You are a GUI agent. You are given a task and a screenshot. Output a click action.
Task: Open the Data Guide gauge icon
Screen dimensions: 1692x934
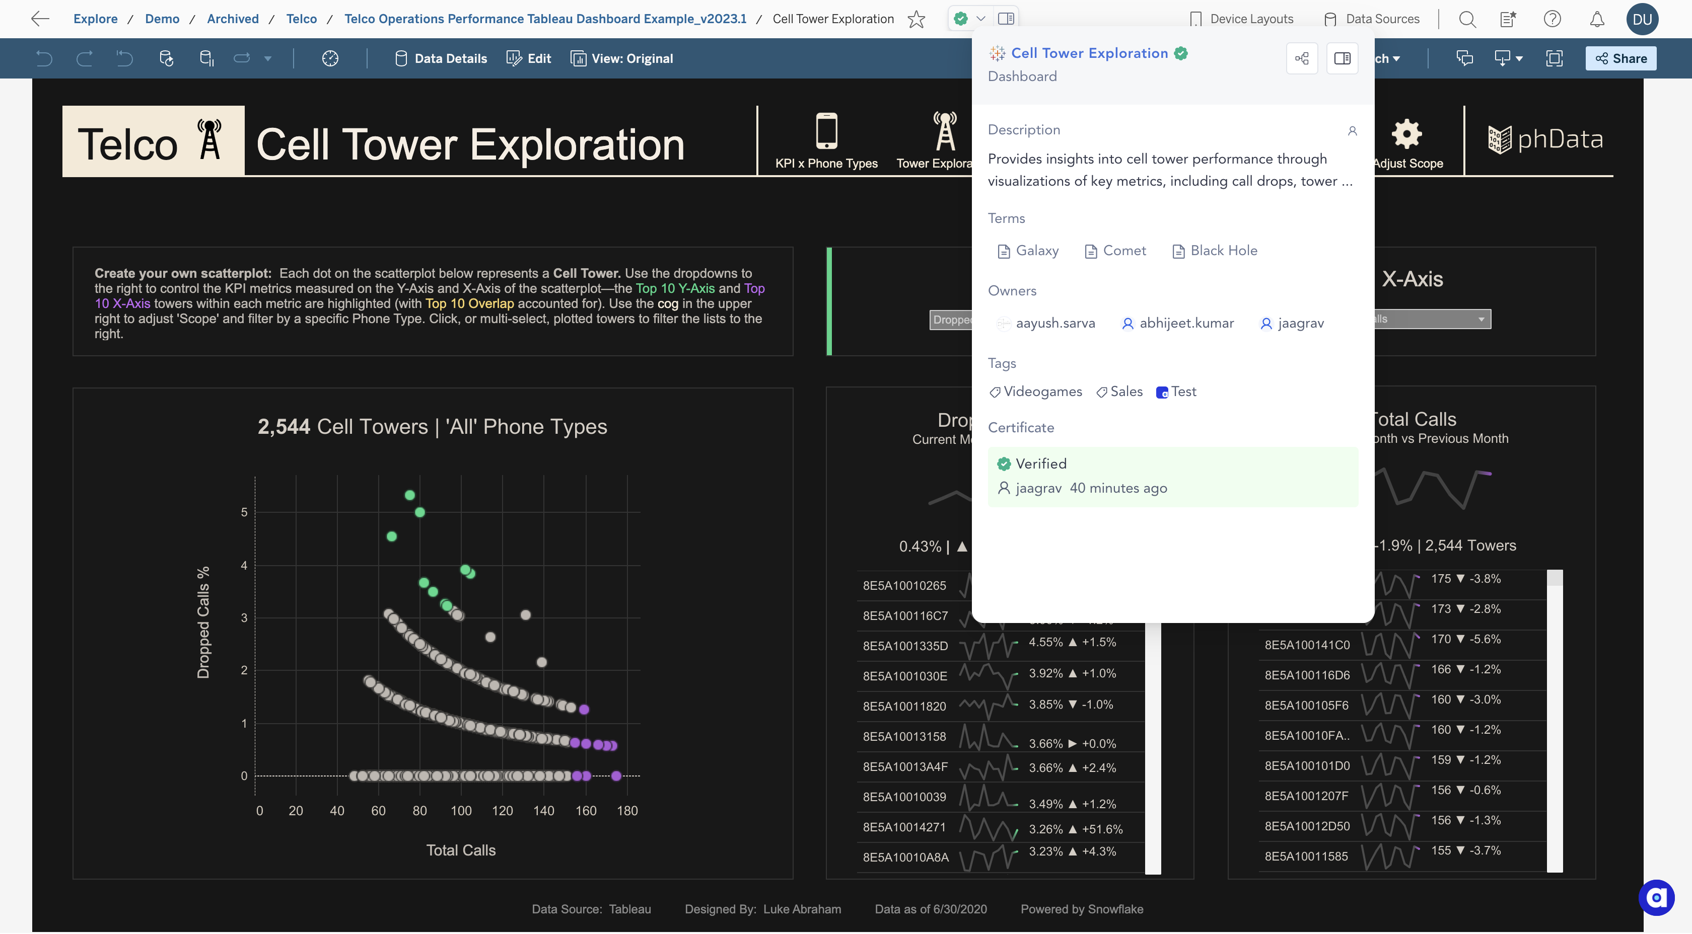click(330, 58)
